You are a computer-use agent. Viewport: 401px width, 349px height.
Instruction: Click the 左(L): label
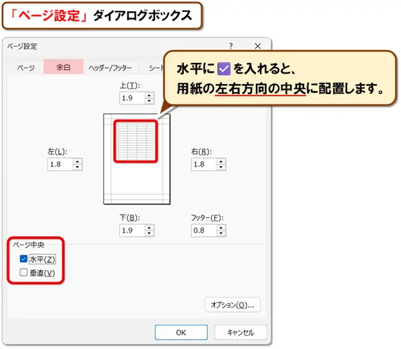tap(57, 152)
